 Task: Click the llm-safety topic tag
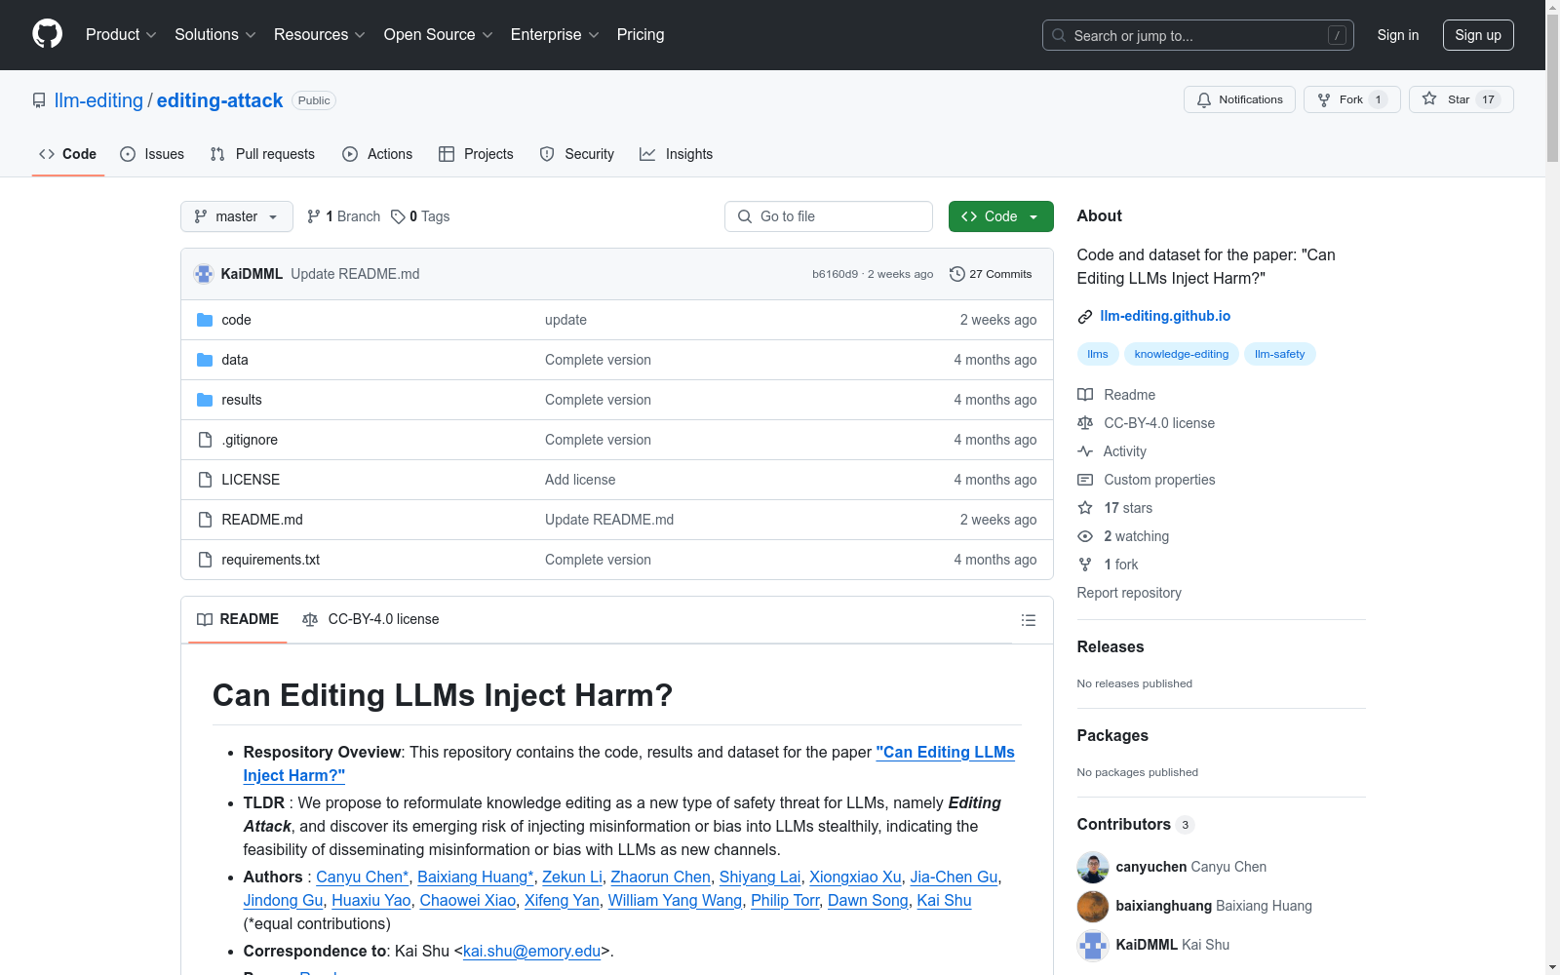point(1279,354)
